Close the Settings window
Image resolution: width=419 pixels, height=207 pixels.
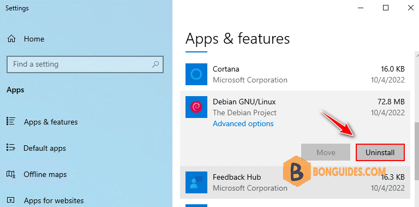410,8
